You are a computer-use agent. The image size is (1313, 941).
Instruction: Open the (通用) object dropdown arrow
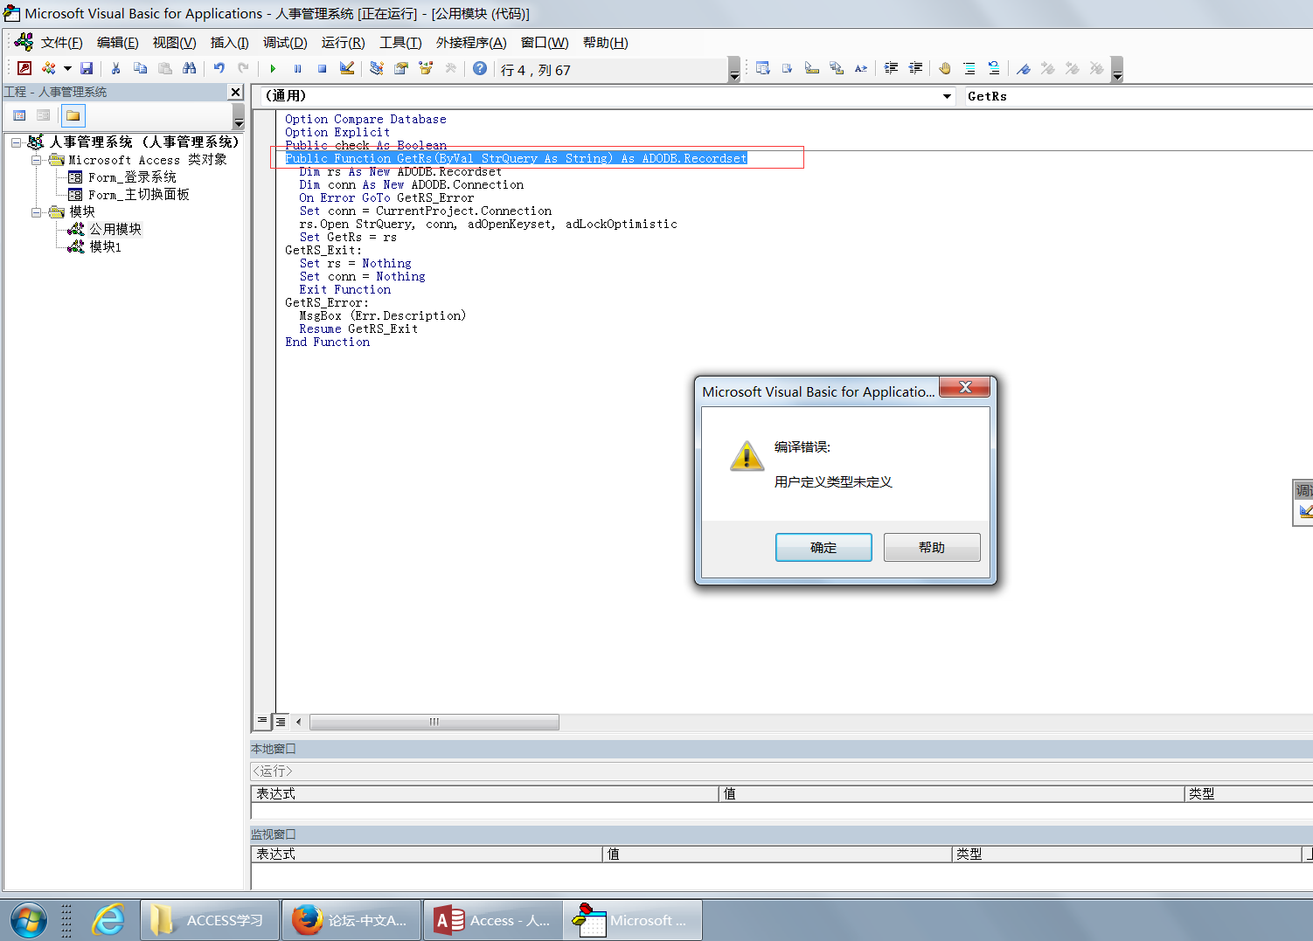(x=947, y=96)
